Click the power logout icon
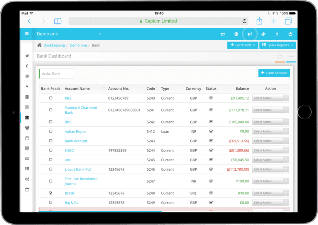This screenshot has width=318, height=225. coord(290,34)
